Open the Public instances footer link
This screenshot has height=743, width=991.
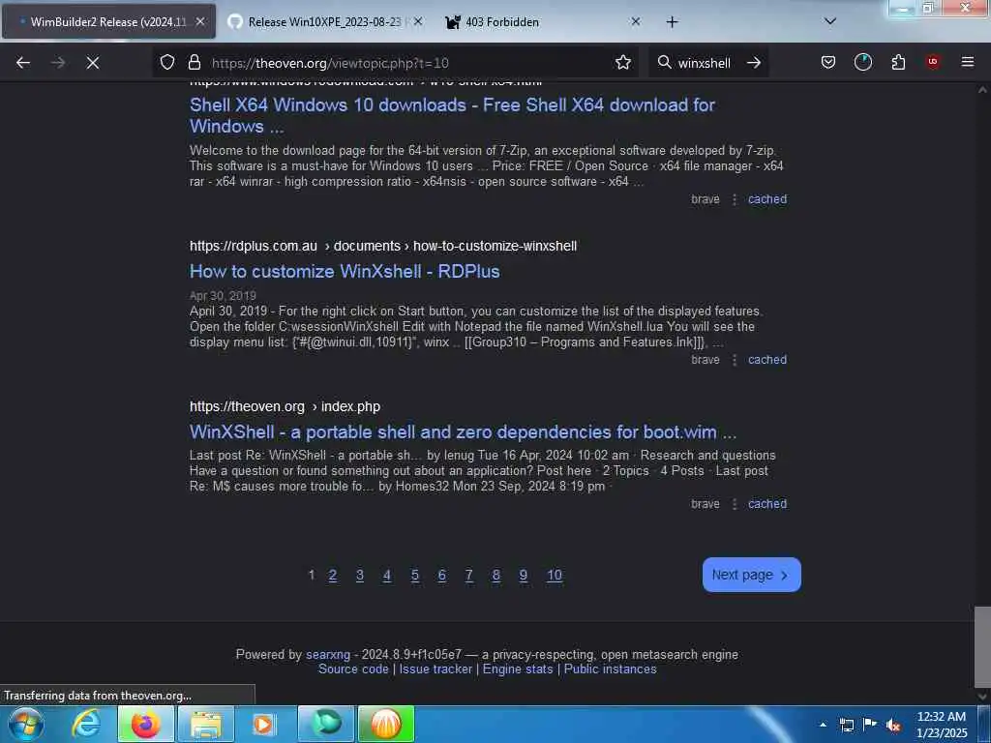(610, 669)
